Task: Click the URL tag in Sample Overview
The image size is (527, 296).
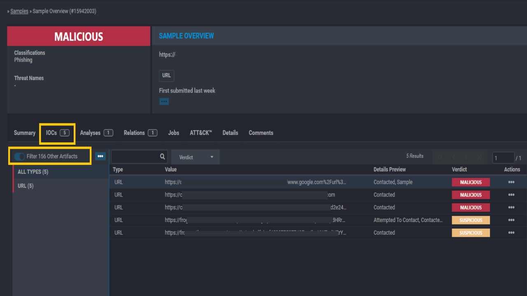Action: click(x=166, y=76)
